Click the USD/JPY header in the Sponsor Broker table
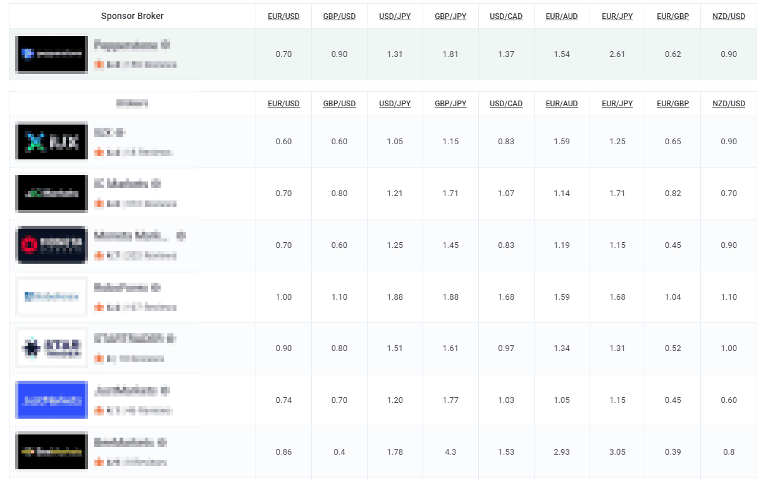The width and height of the screenshot is (768, 480). click(x=395, y=16)
